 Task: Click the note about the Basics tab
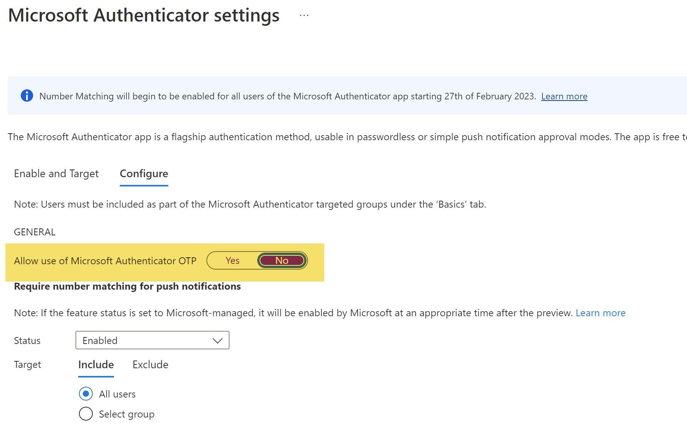(250, 204)
